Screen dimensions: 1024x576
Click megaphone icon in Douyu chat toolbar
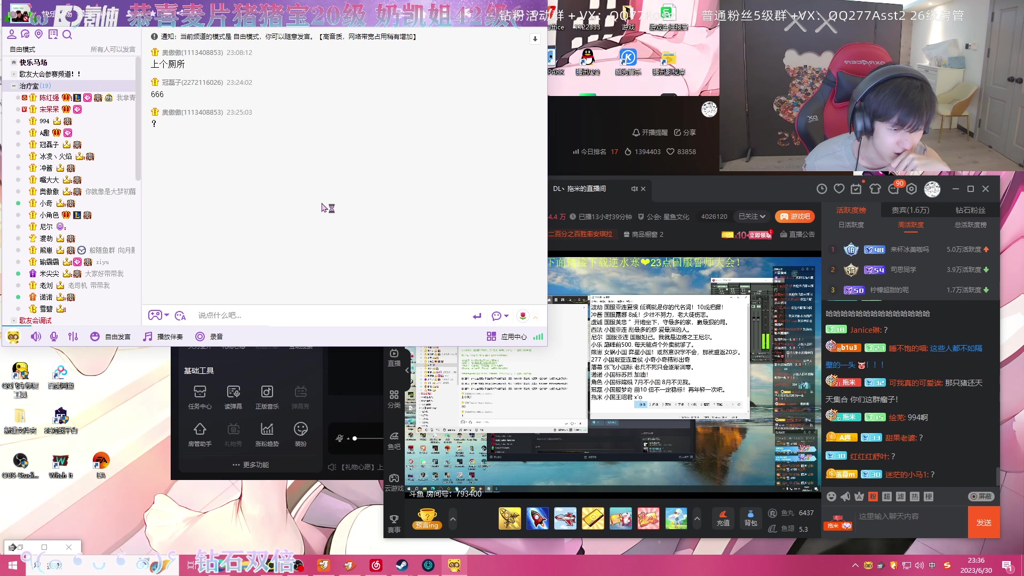point(845,497)
